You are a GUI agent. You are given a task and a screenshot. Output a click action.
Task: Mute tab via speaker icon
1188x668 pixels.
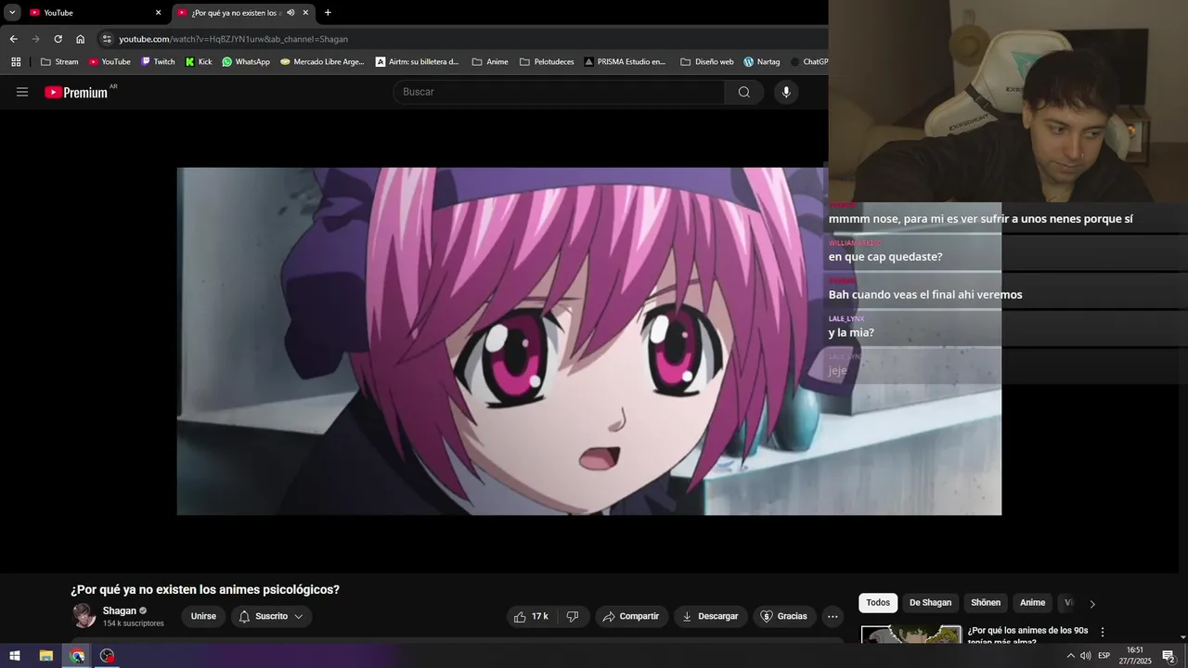tap(291, 13)
